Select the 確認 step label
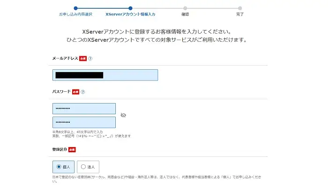The height and width of the screenshot is (185, 328). coord(185,14)
